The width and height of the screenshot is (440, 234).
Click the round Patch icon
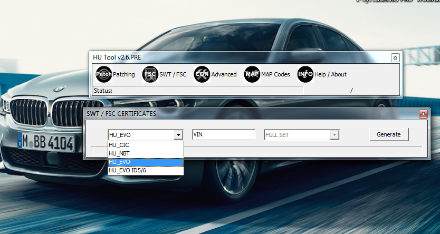pyautogui.click(x=103, y=74)
